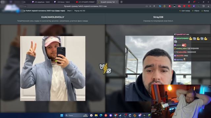
Task: Open a new browser tab
Action: coord(121,2)
